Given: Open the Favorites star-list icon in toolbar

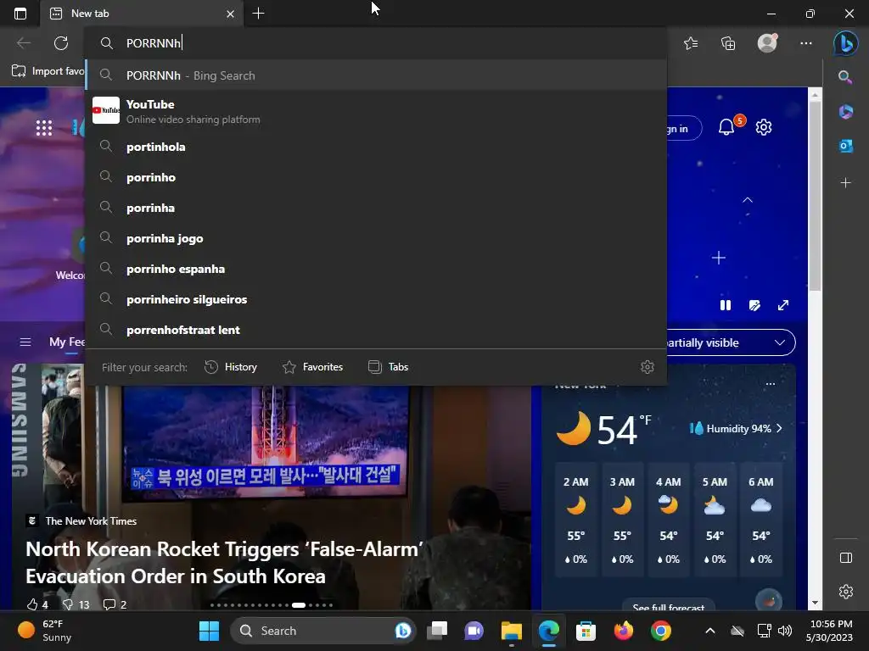Looking at the screenshot, I should (x=691, y=43).
